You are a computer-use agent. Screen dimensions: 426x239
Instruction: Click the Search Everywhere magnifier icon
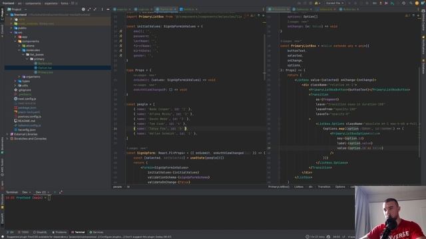pos(411,3)
